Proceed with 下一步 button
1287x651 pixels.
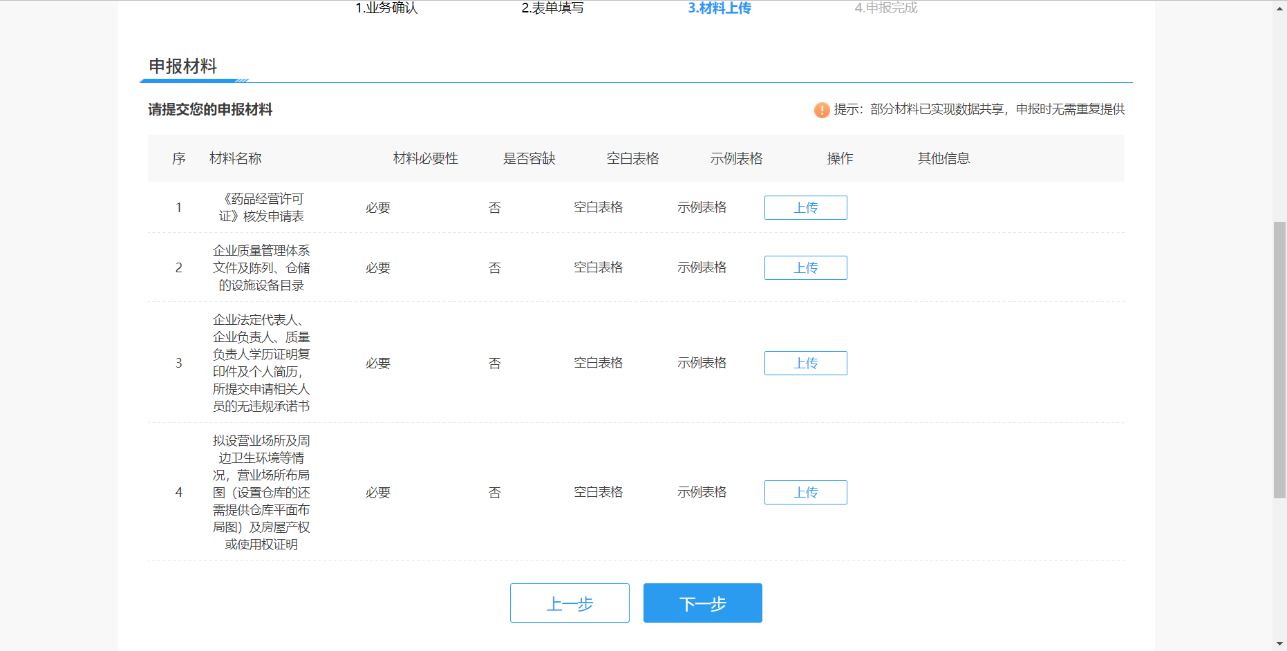702,603
